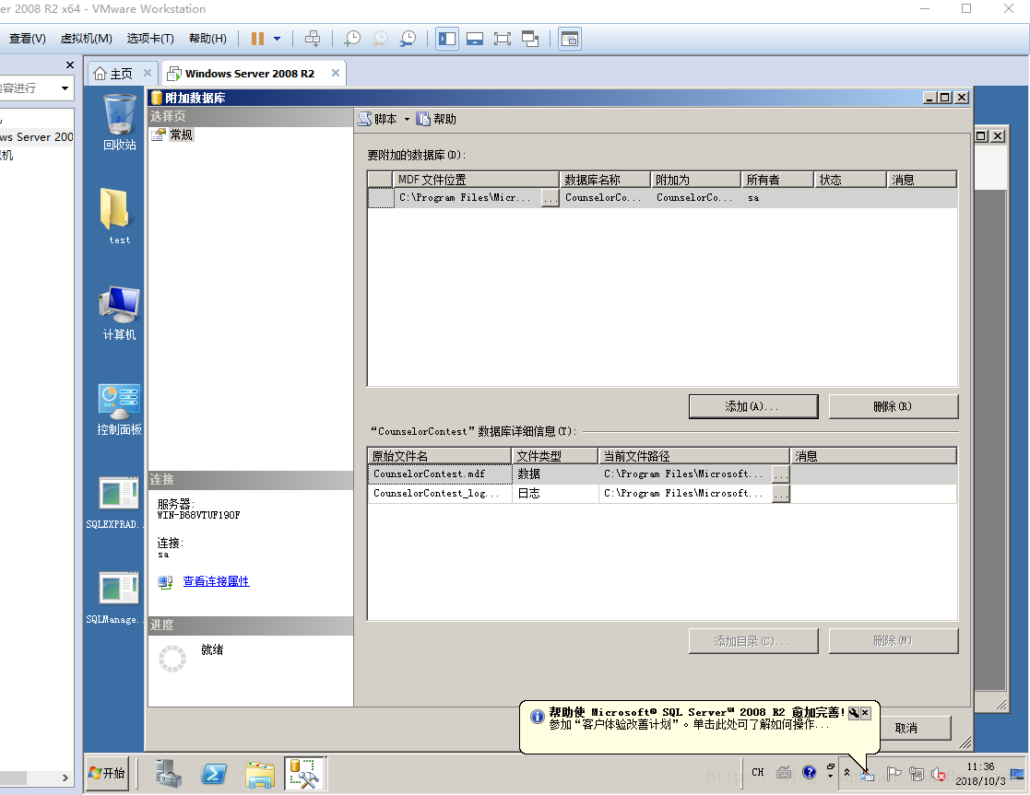
Task: Click the blue help icon in tray
Action: pos(810,773)
